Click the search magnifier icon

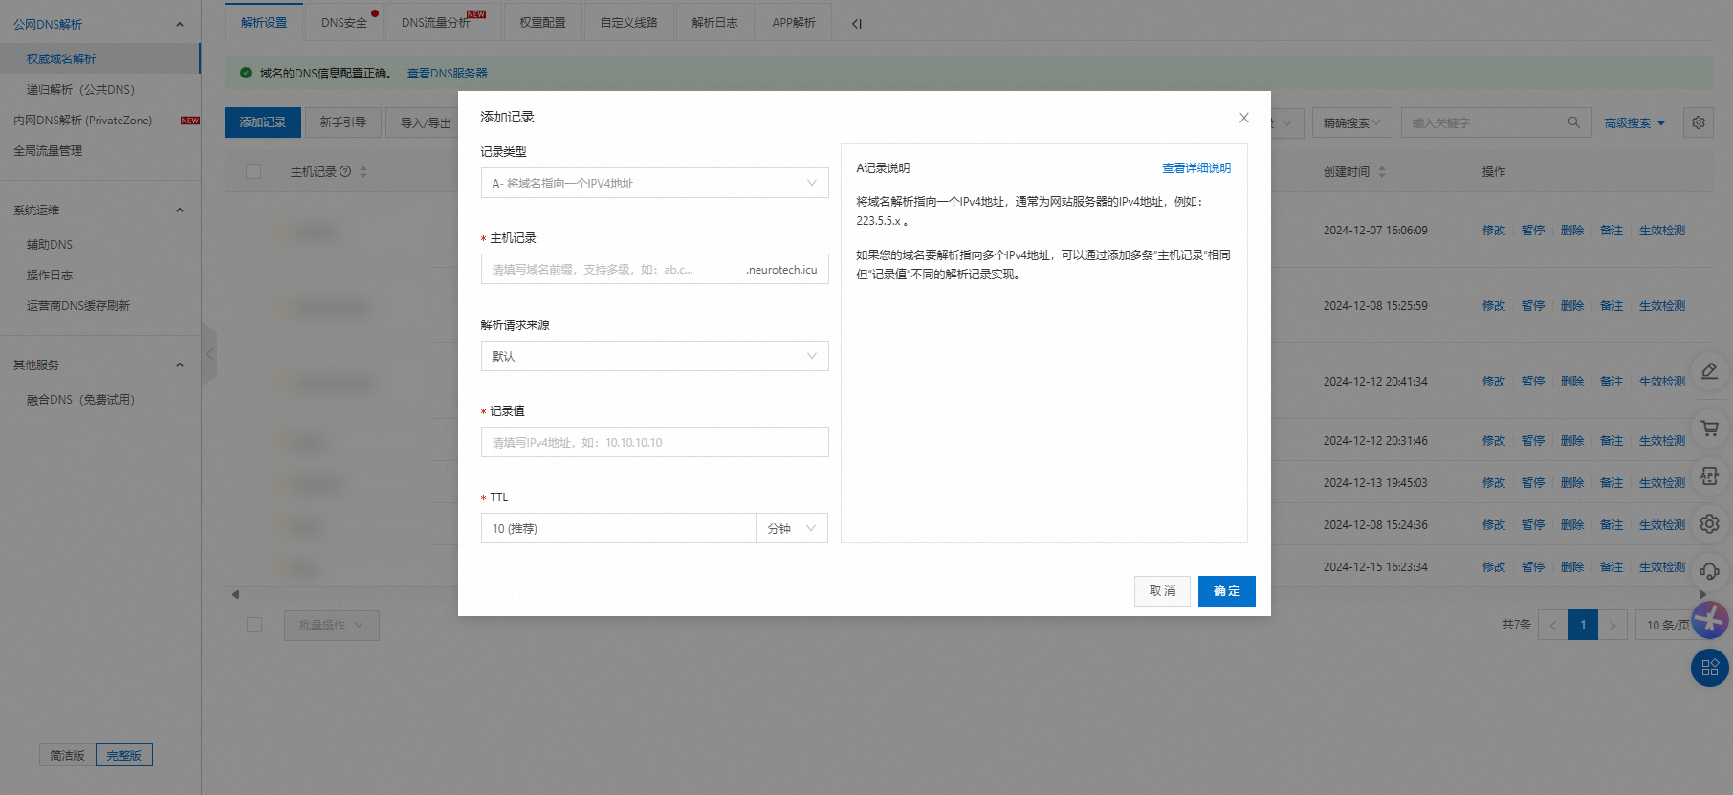1573,122
